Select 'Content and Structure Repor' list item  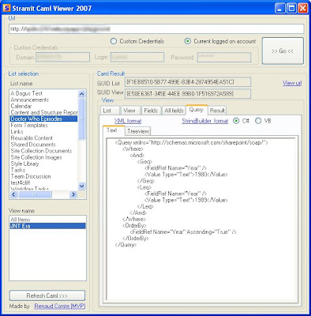coord(43,112)
